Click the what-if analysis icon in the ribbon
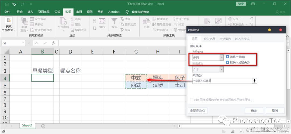 [x=207, y=21]
